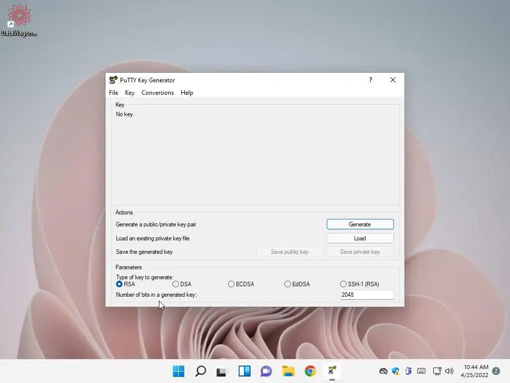
Task: Open File Explorer from the taskbar
Action: click(288, 371)
